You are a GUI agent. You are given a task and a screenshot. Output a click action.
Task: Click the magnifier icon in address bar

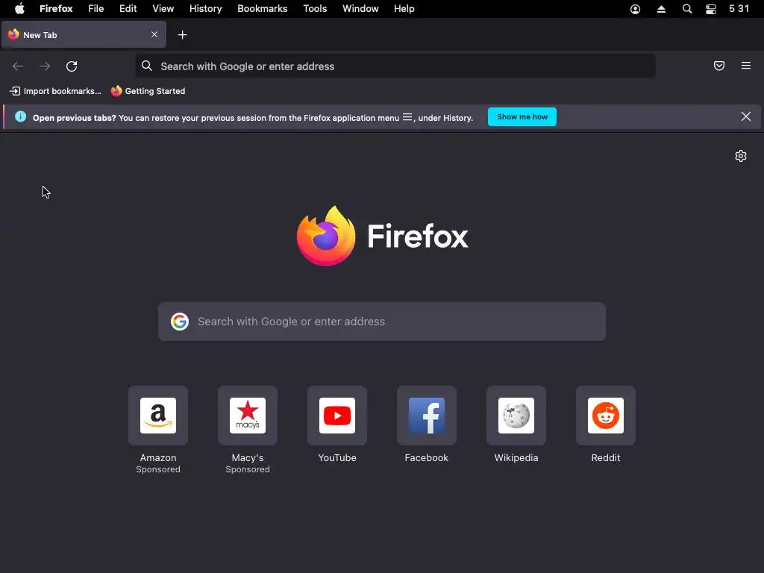pyautogui.click(x=147, y=66)
